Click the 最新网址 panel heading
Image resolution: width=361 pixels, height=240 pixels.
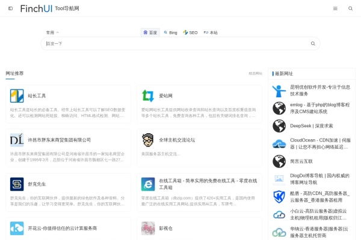pyautogui.click(x=284, y=73)
